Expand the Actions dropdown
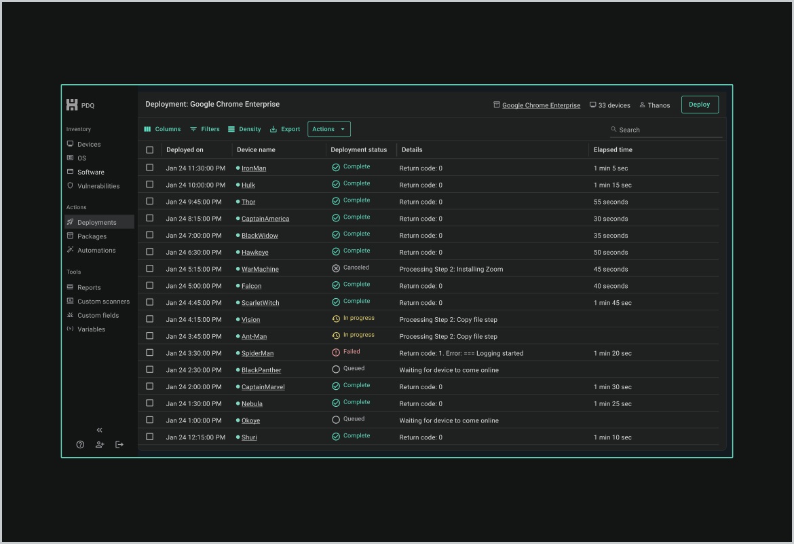This screenshot has width=794, height=544. pos(328,129)
